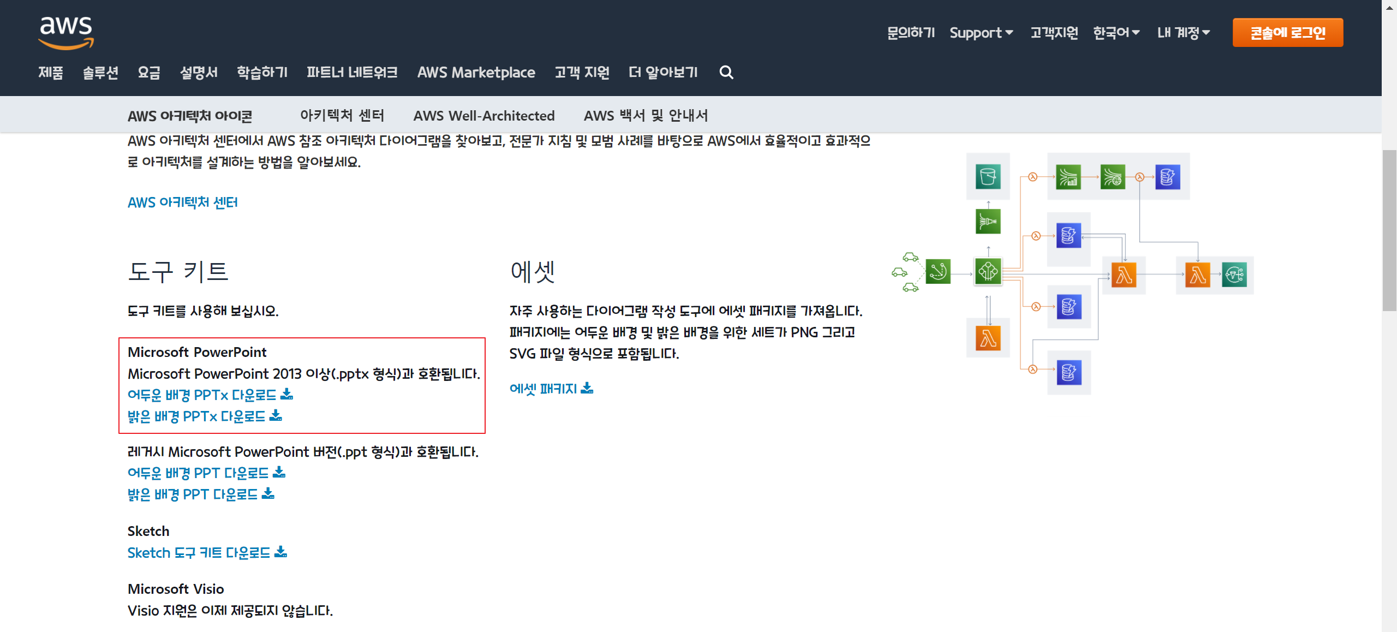
Task: Click the AWS logo in header
Action: pyautogui.click(x=66, y=32)
